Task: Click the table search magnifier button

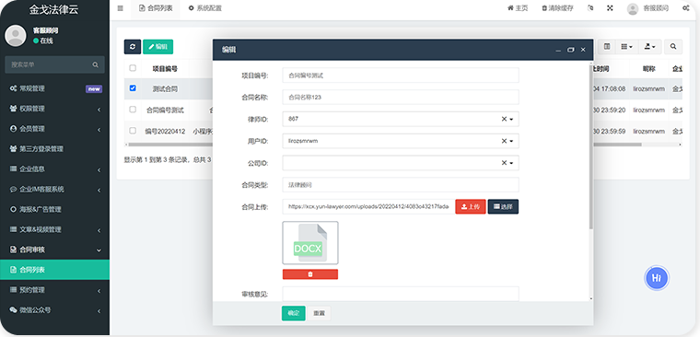Action: tap(673, 47)
